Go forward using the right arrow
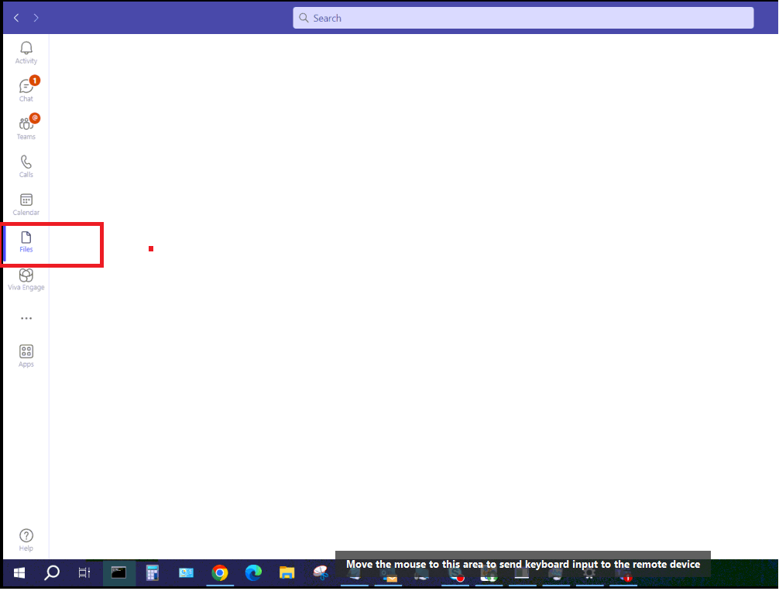779x591 pixels. coord(36,18)
